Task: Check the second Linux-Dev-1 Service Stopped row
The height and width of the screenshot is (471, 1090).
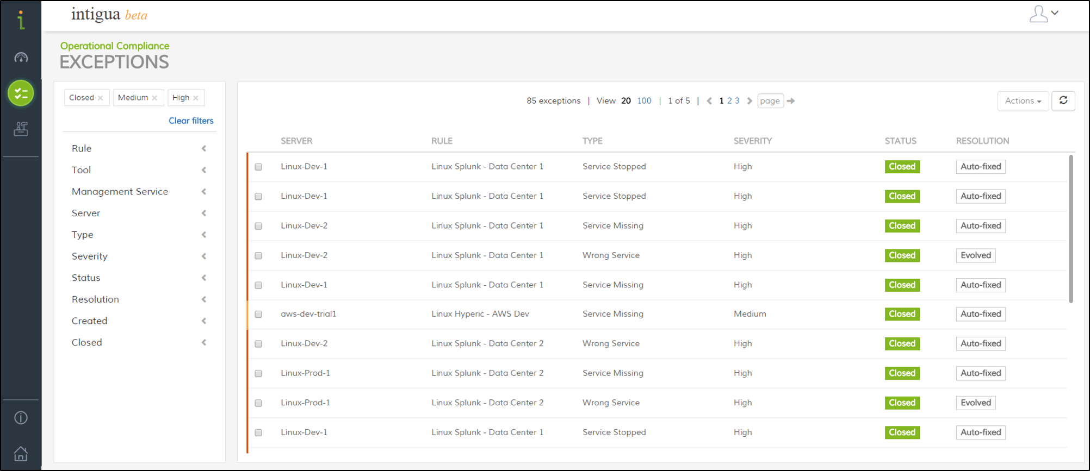Action: pyautogui.click(x=258, y=196)
